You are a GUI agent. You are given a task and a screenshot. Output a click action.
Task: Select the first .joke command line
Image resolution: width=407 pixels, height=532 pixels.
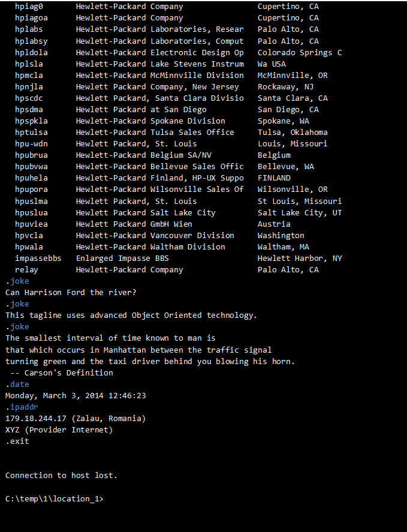click(17, 281)
